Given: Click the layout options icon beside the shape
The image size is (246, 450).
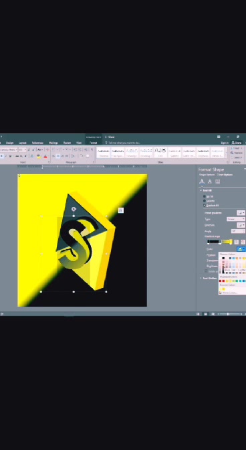Looking at the screenshot, I should point(121,210).
